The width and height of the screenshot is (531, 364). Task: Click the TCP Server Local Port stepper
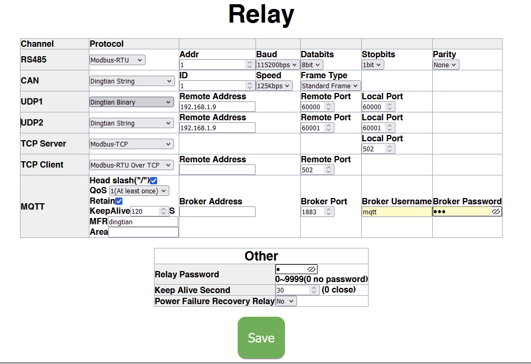(390, 149)
